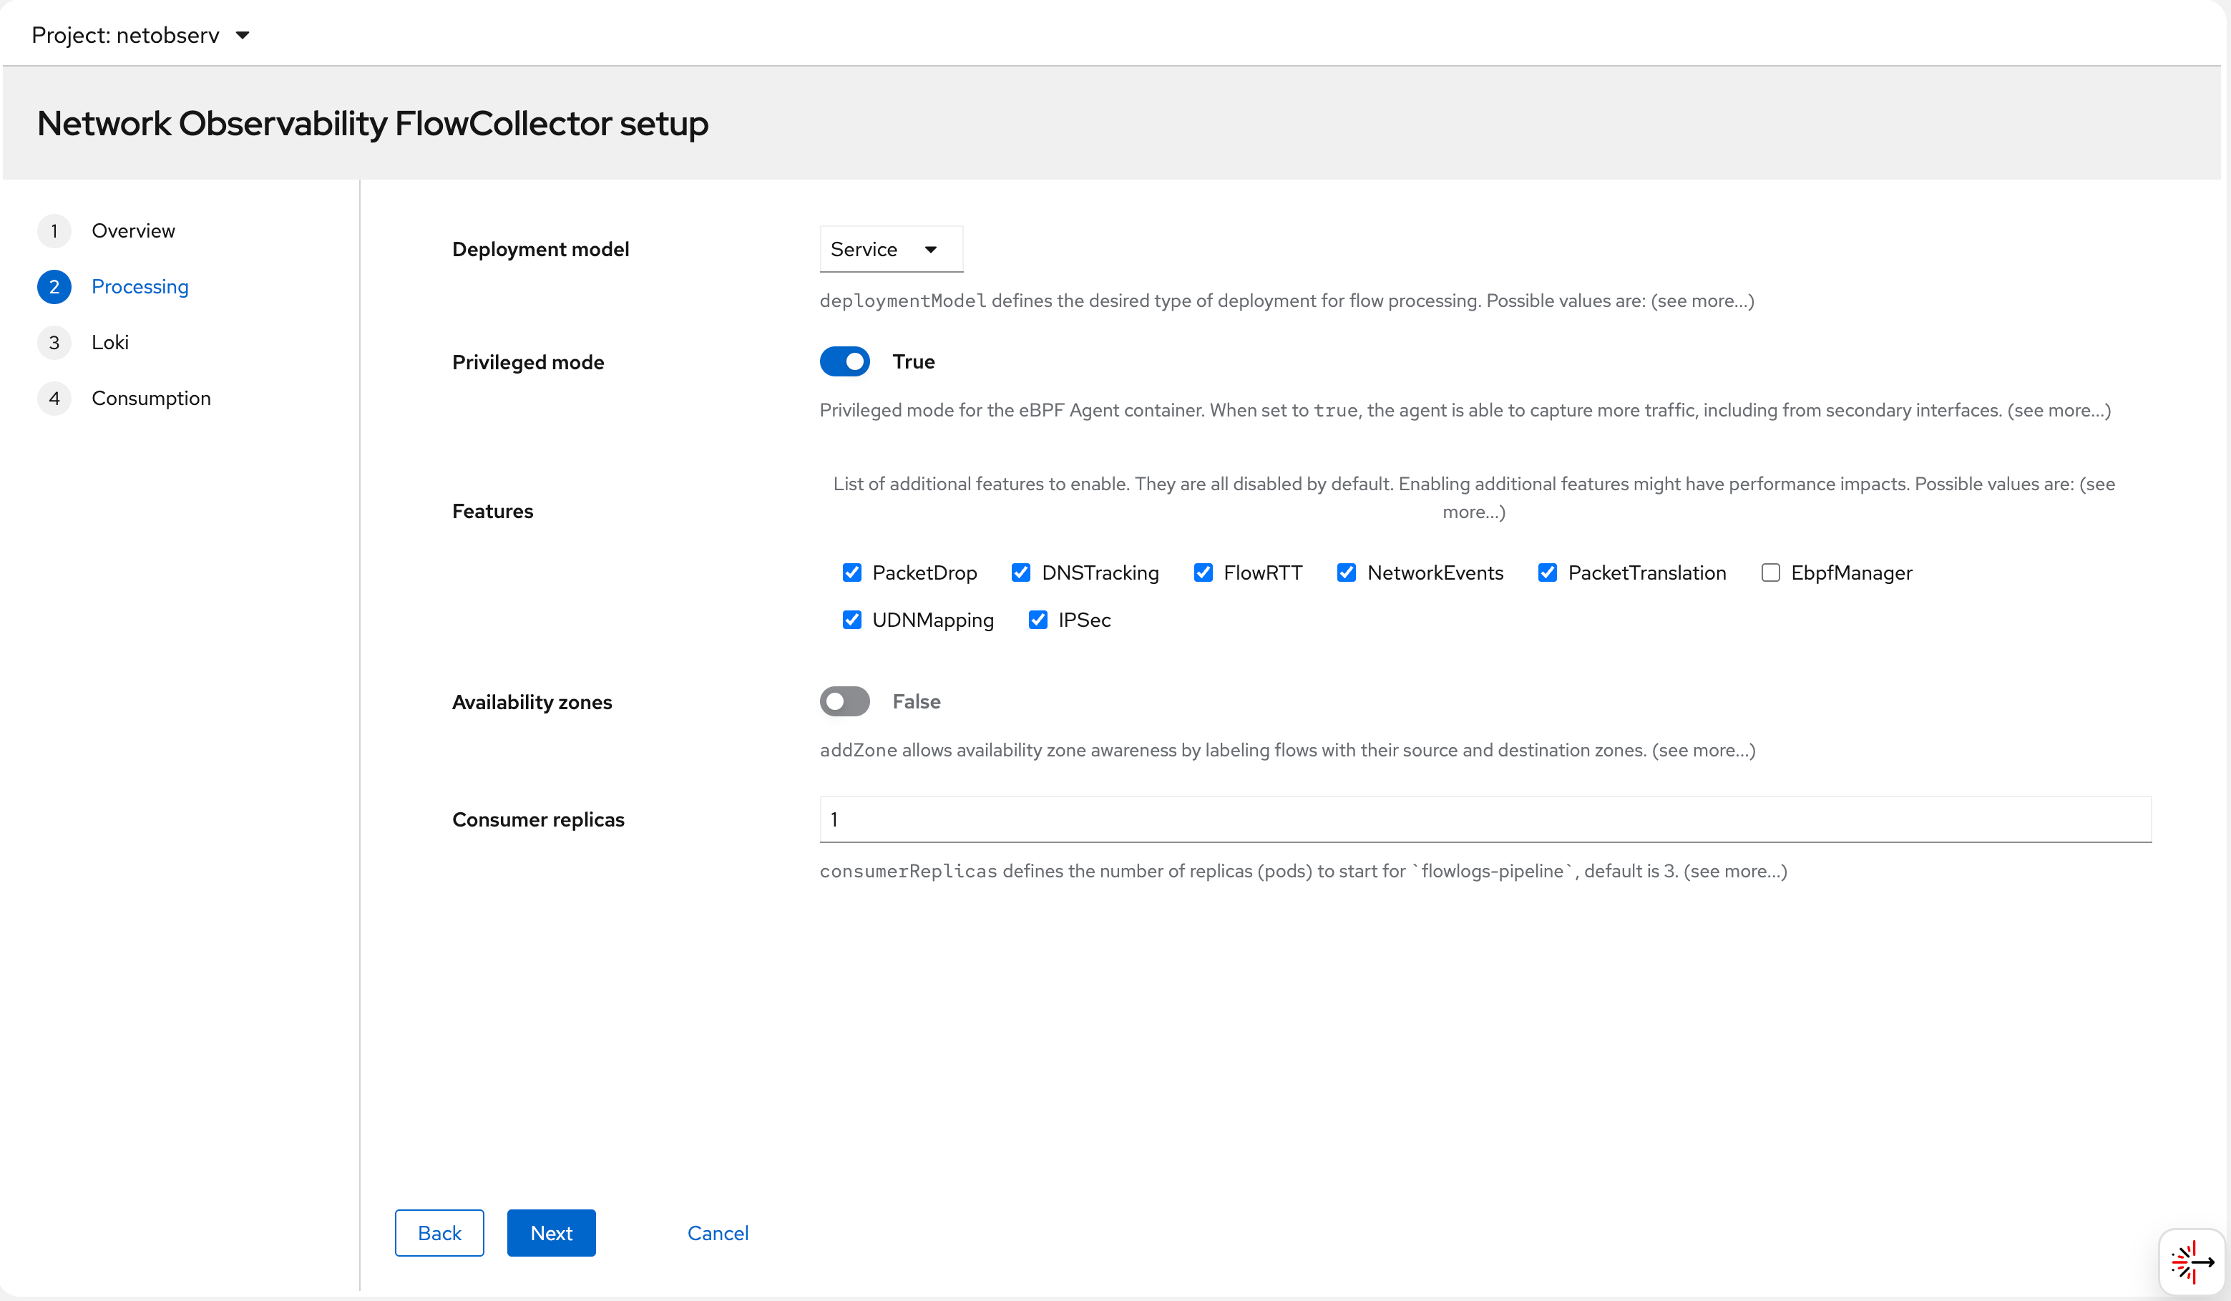Uncheck the IPSec feature checkbox
This screenshot has height=1301, width=2231.
tap(1038, 620)
